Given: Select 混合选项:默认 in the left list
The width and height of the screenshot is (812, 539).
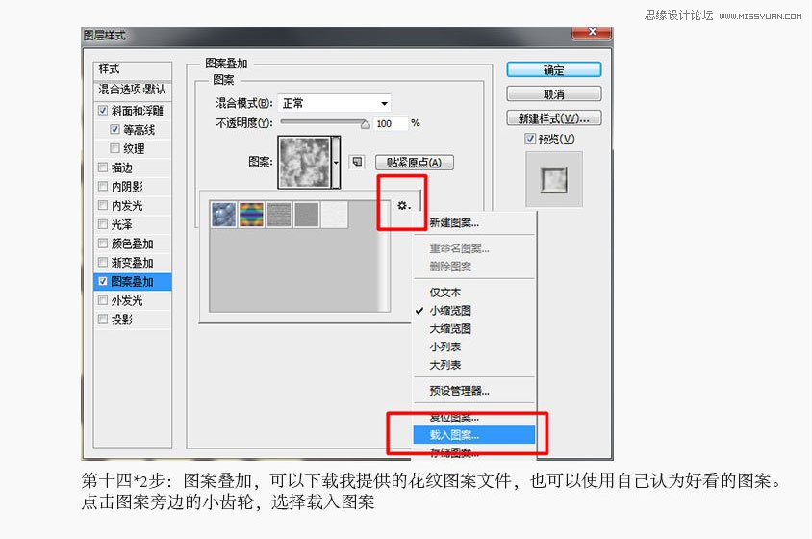Looking at the screenshot, I should click(133, 90).
